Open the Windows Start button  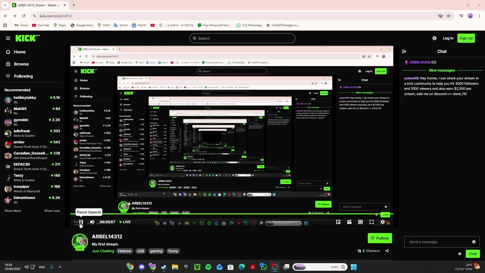(x=354, y=267)
